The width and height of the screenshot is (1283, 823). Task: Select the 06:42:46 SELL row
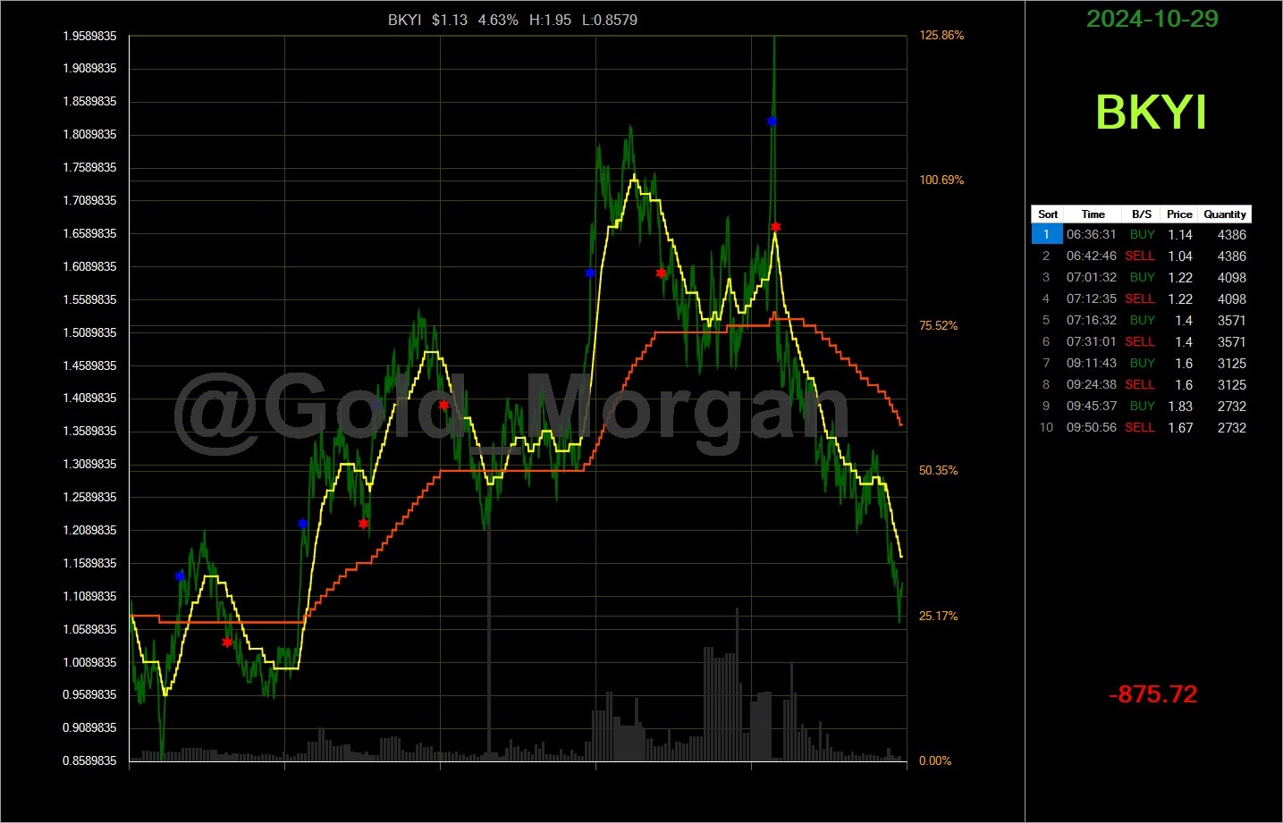point(1142,256)
